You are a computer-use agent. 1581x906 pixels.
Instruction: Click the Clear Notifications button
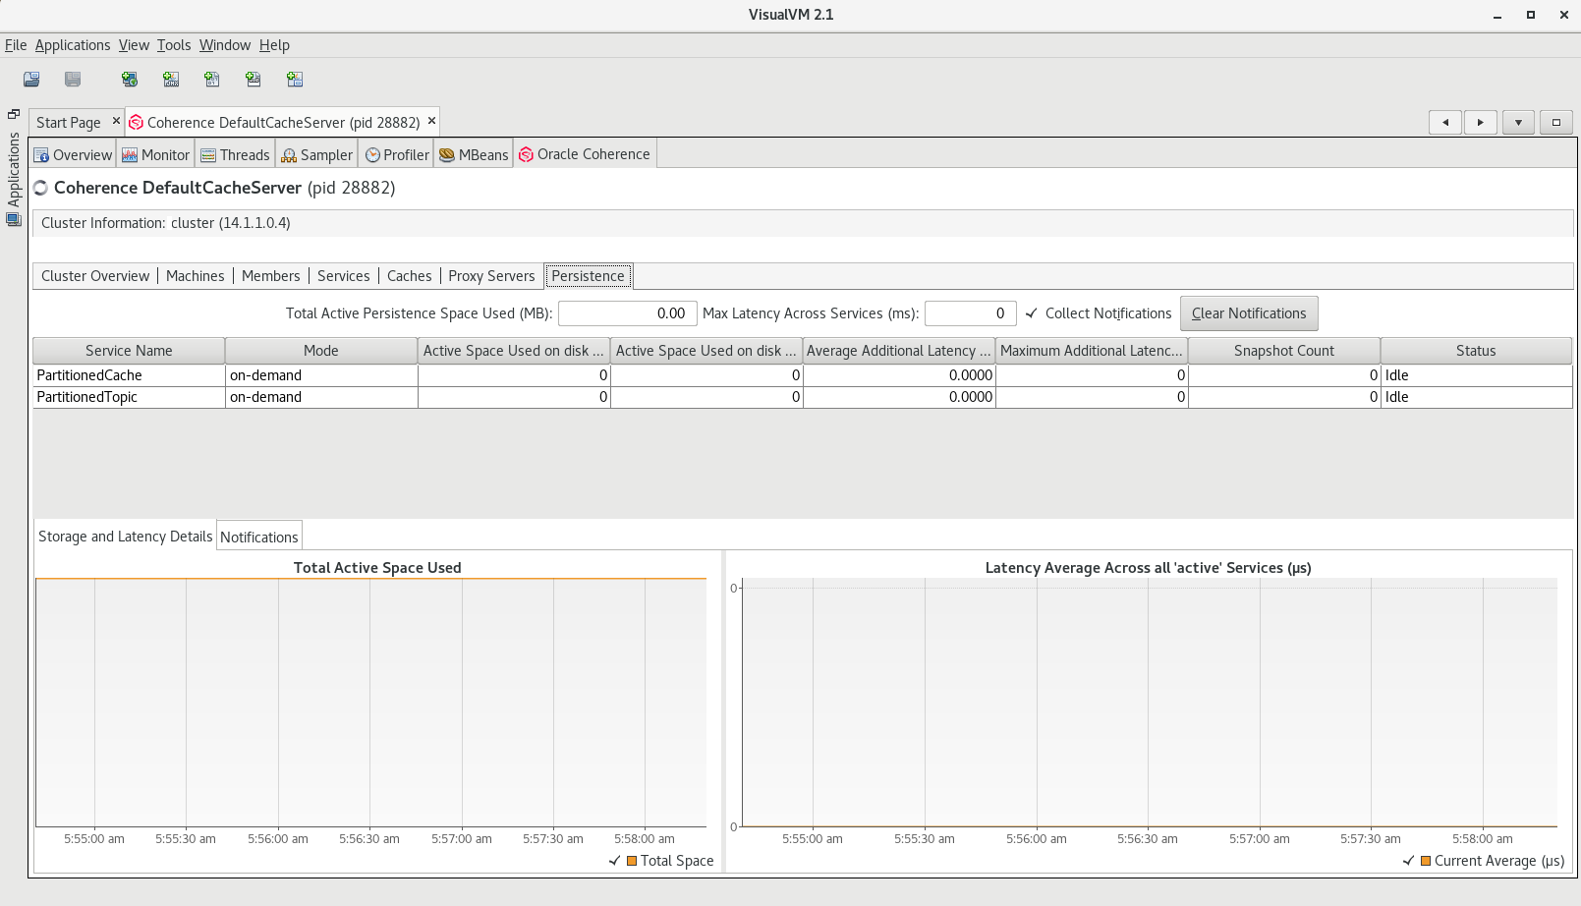point(1249,313)
